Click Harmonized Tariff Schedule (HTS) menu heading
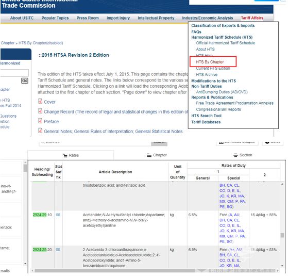 point(222,37)
